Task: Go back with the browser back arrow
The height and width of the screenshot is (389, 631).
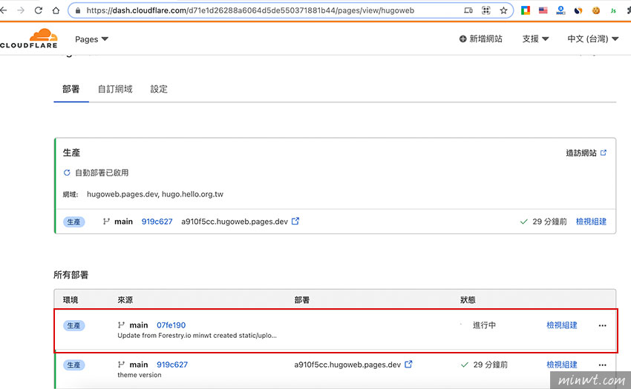Action: pyautogui.click(x=3, y=10)
